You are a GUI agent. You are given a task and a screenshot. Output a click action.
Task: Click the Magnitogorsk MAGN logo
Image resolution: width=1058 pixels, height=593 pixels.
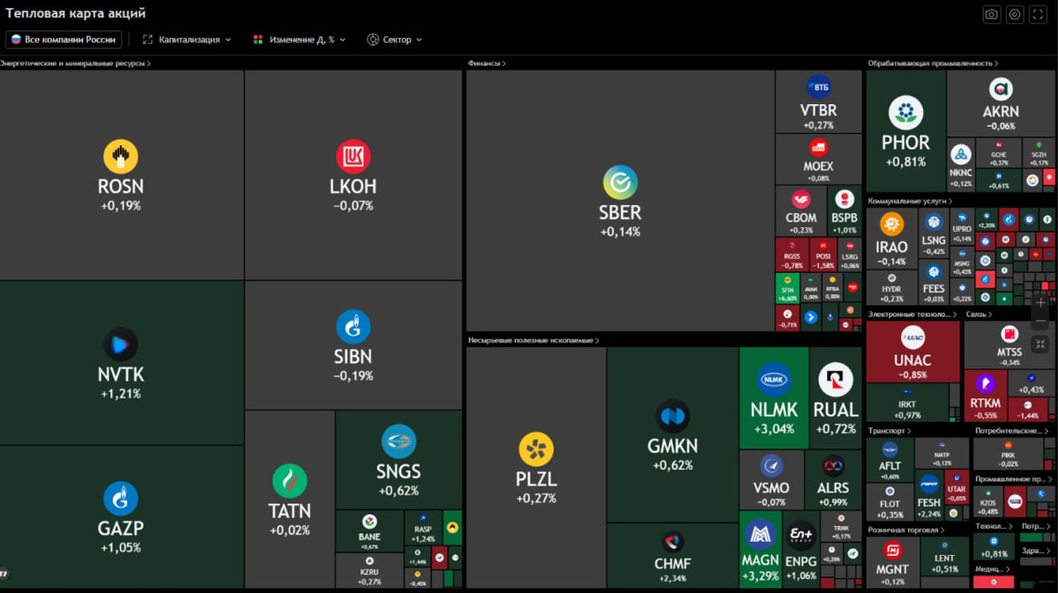click(760, 535)
